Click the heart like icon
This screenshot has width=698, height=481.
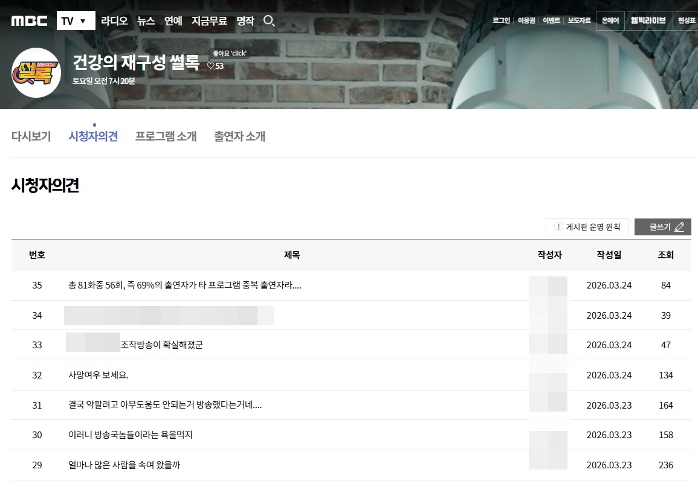211,66
